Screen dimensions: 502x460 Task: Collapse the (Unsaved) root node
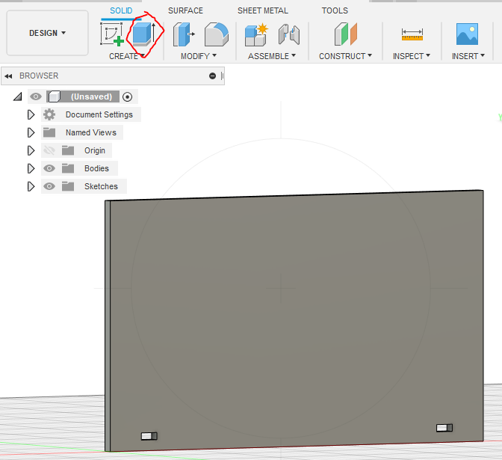click(x=18, y=96)
